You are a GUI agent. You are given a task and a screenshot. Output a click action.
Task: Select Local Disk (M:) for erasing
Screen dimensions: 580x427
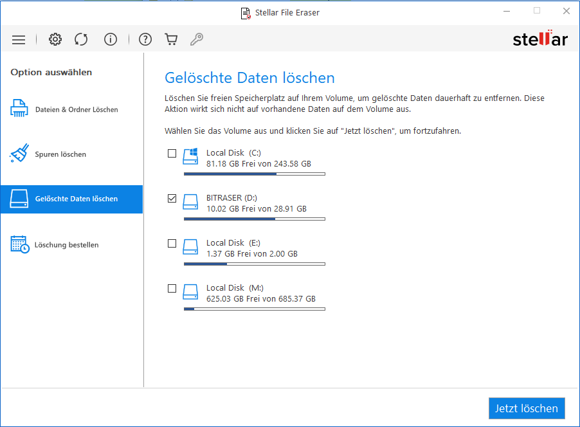coord(172,288)
